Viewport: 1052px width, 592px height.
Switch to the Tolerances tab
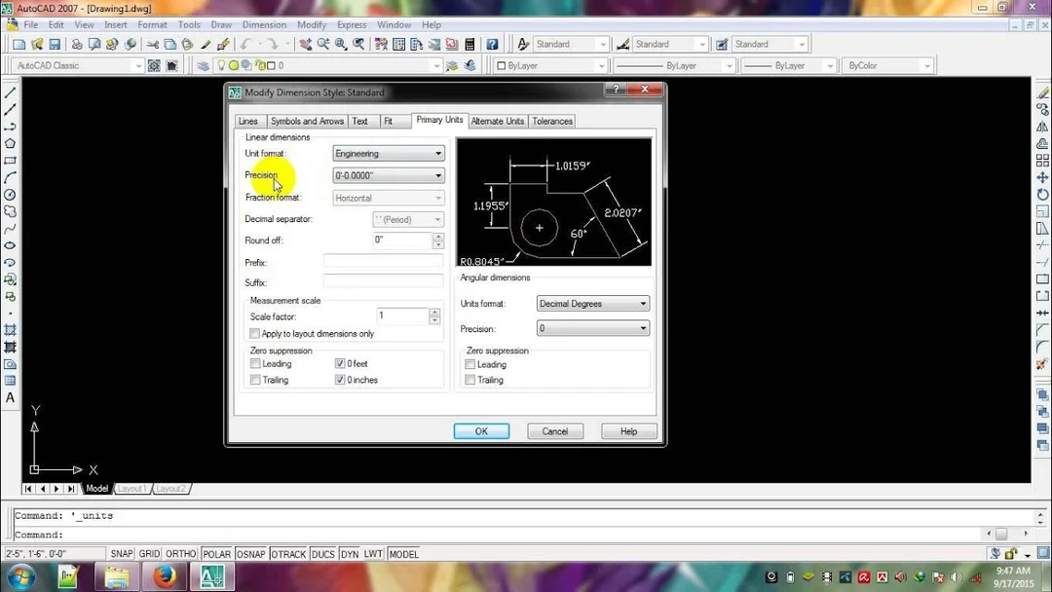pos(552,122)
